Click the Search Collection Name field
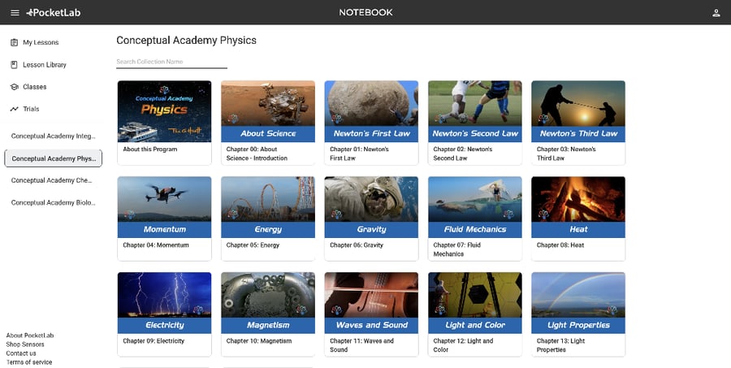Screen dimensions: 731x368 tap(171, 62)
